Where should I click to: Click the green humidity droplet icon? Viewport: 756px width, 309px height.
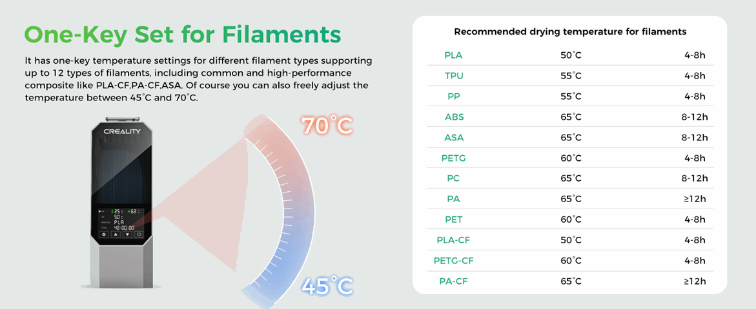[x=128, y=211]
